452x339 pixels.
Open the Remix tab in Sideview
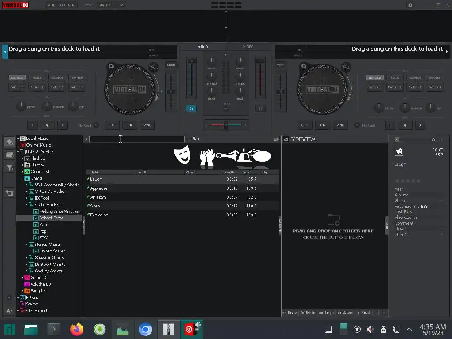308,313
